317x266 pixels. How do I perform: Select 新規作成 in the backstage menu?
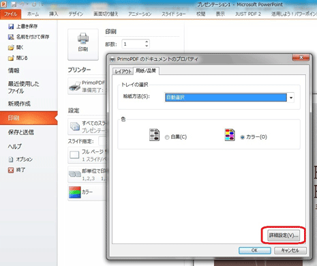19,104
